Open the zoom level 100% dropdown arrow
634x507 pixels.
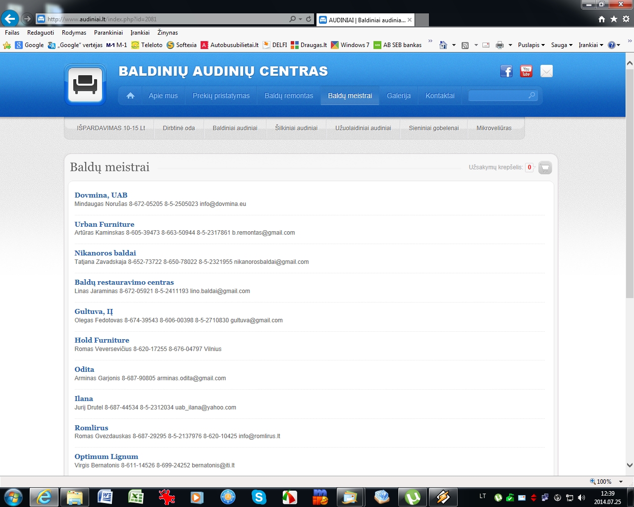point(621,482)
